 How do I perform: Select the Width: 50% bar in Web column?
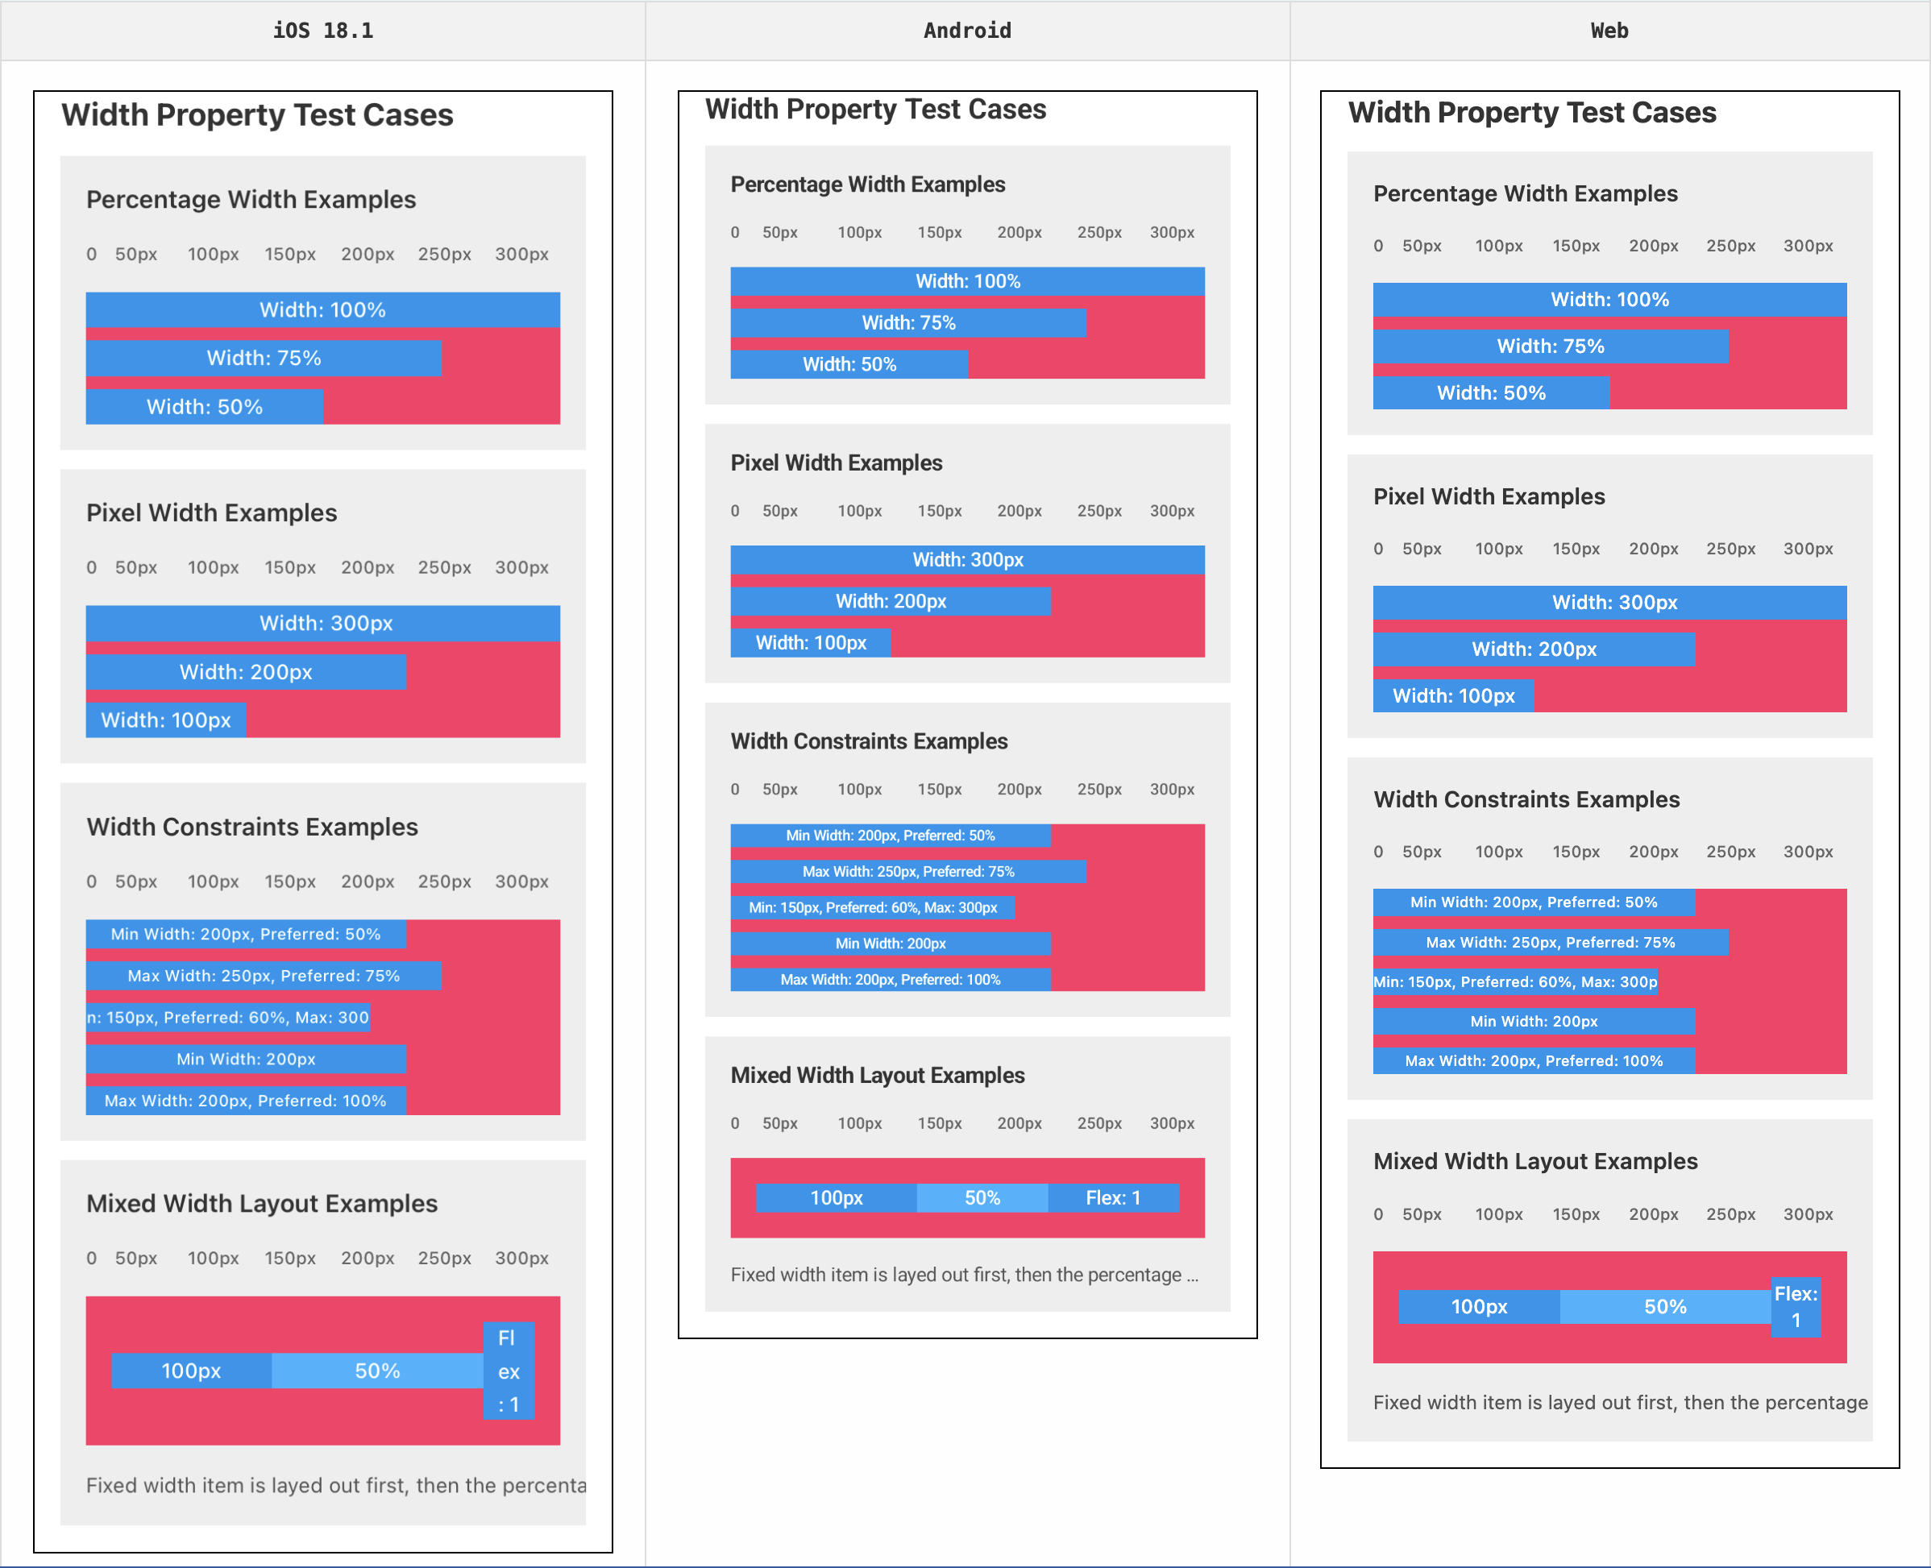pos(1490,392)
